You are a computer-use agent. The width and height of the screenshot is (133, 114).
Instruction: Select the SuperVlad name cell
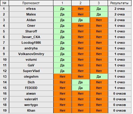(x=31, y=71)
